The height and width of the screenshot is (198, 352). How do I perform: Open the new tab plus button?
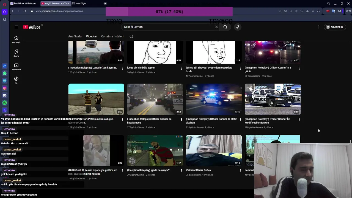pyautogui.click(x=105, y=3)
